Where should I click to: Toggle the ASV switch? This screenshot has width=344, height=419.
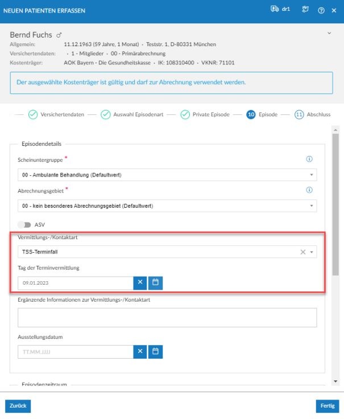click(24, 225)
